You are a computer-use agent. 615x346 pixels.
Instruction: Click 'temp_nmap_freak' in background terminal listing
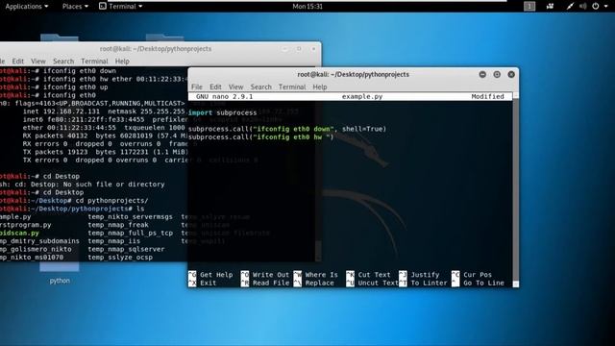coord(118,225)
